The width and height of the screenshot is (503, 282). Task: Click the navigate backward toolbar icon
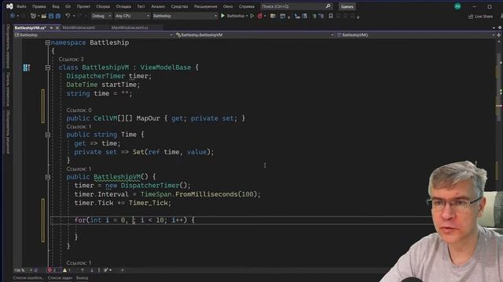(x=13, y=16)
